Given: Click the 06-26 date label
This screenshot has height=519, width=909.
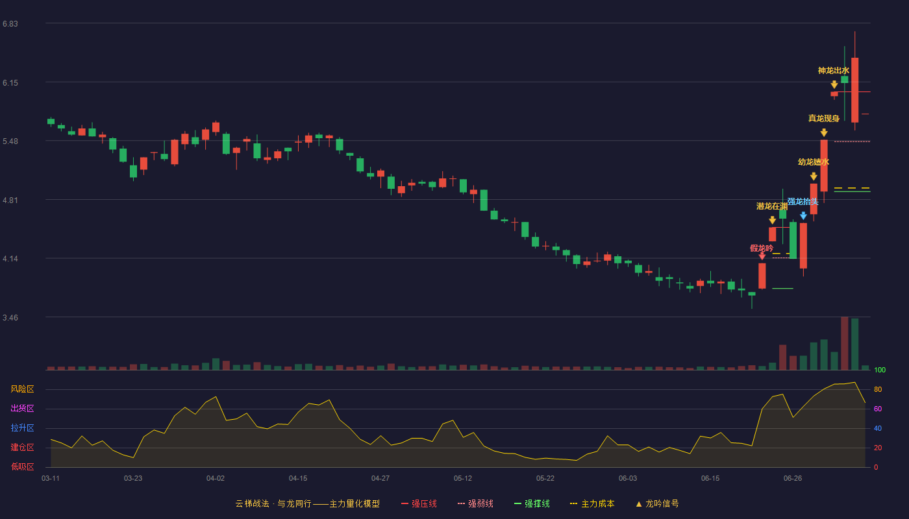Looking at the screenshot, I should tap(793, 478).
